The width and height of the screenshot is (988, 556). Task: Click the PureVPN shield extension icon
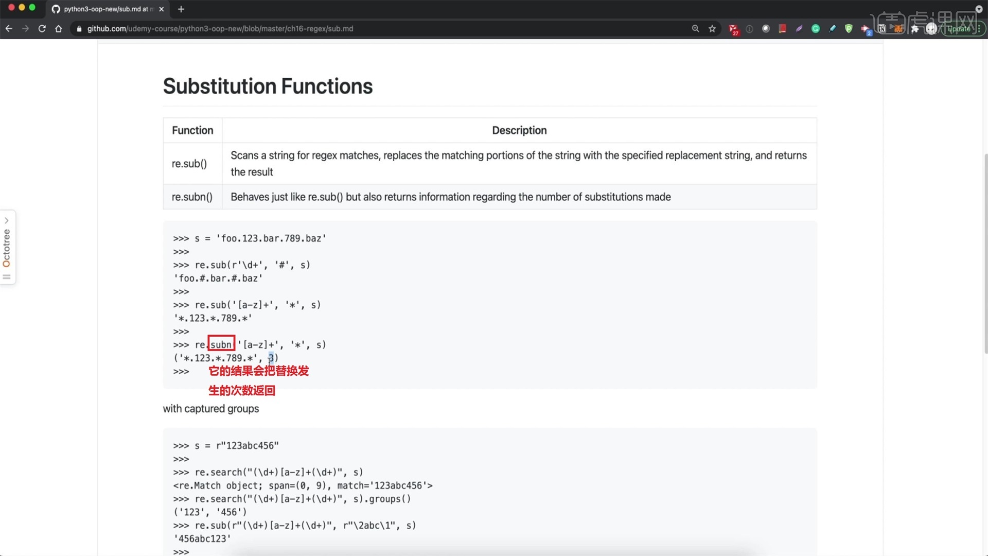[850, 29]
